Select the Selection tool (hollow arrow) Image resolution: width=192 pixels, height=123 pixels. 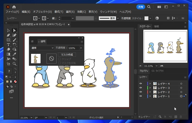[8, 30]
